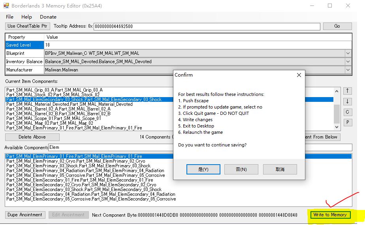This screenshot has width=365, height=225.
Task: Close the Confirm dialog with X
Action: (299, 75)
